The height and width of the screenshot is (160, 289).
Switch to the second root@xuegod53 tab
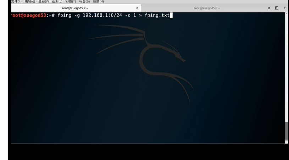pyautogui.click(x=207, y=8)
